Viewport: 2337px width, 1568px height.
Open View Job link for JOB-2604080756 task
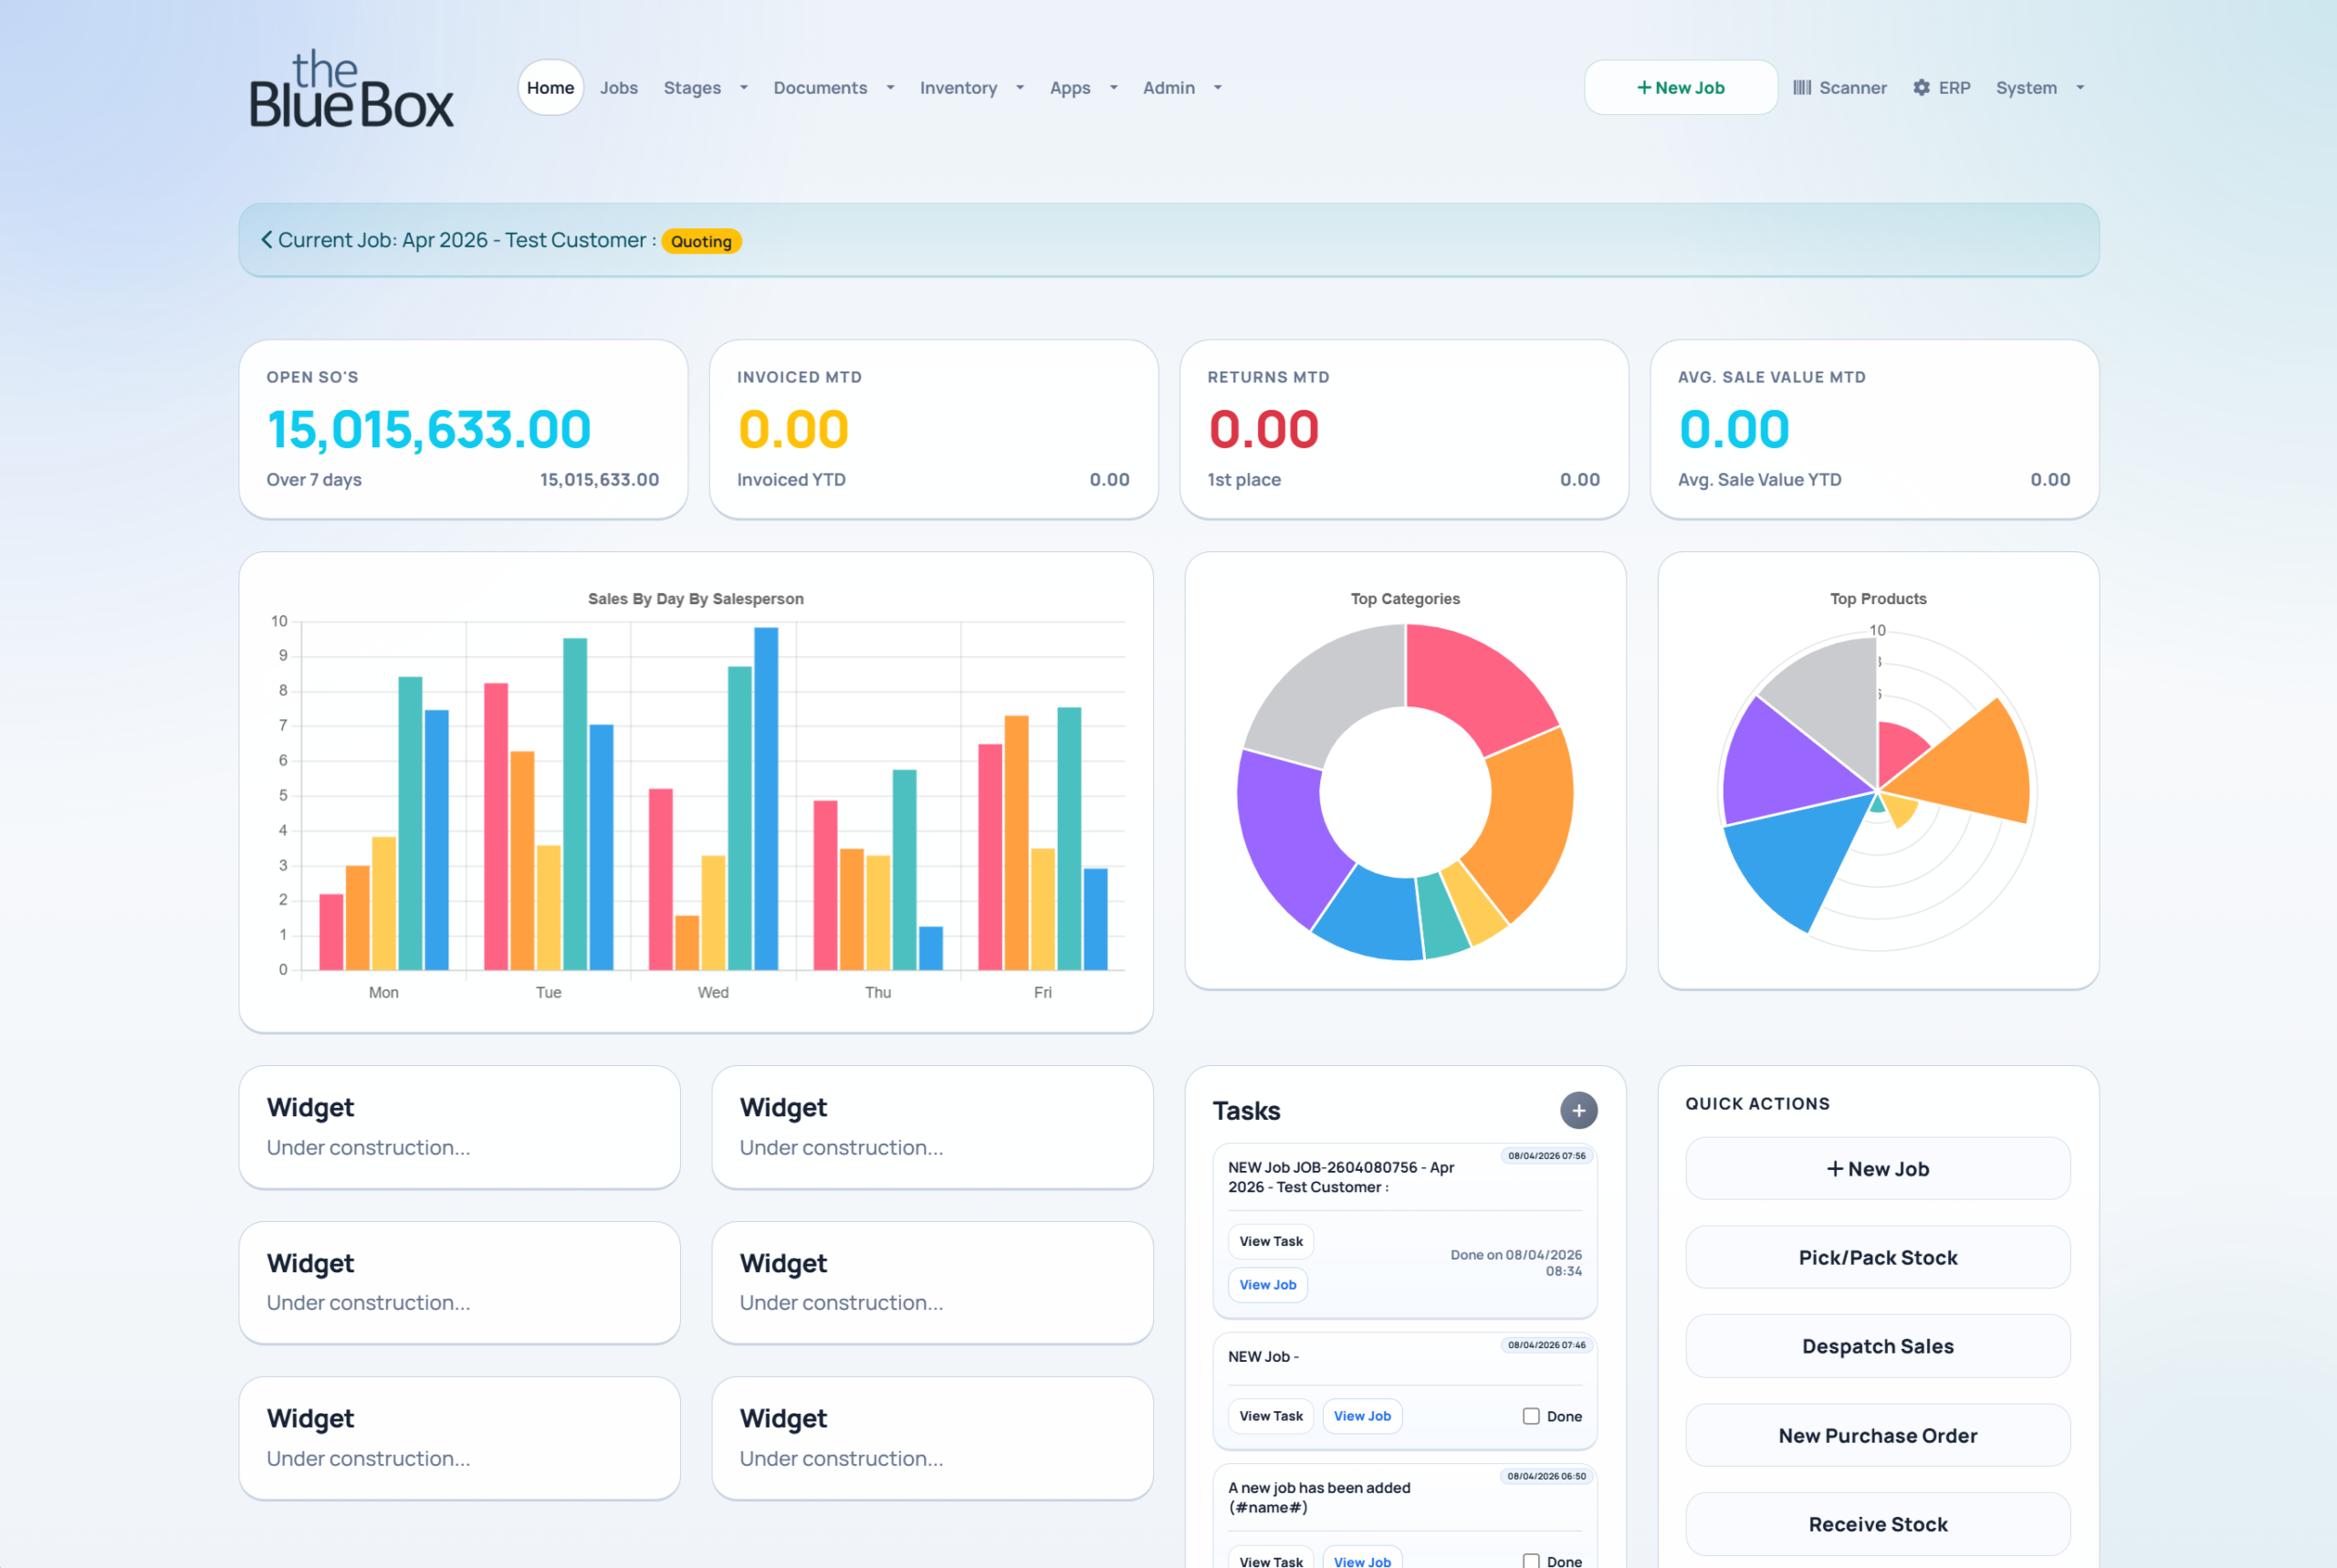coord(1267,1285)
